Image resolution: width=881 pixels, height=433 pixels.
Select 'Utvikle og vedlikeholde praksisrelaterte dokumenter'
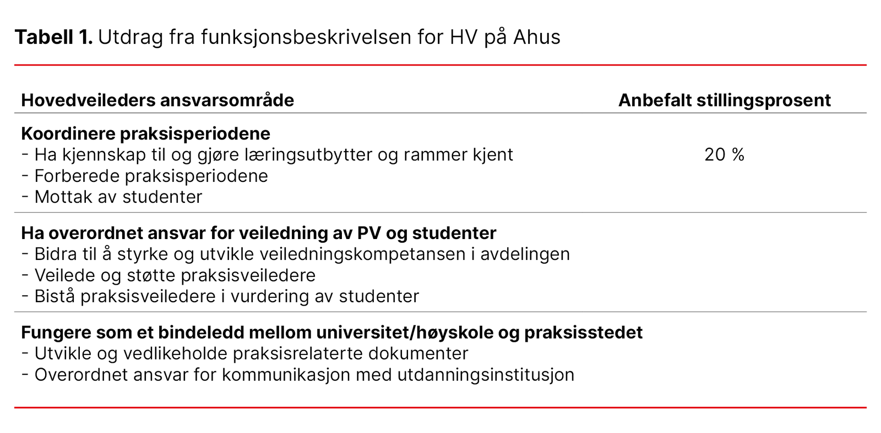251,354
